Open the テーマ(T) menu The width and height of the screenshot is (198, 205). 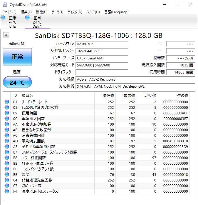tap(58, 12)
